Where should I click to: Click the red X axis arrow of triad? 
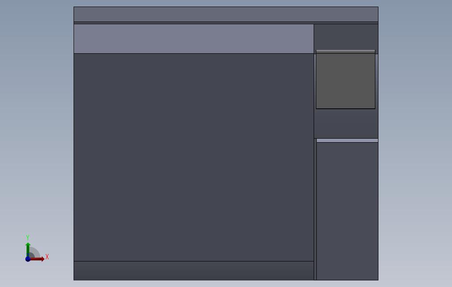pos(37,259)
